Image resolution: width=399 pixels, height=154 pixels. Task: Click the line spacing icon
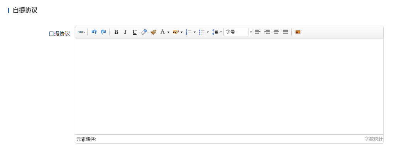(215, 32)
